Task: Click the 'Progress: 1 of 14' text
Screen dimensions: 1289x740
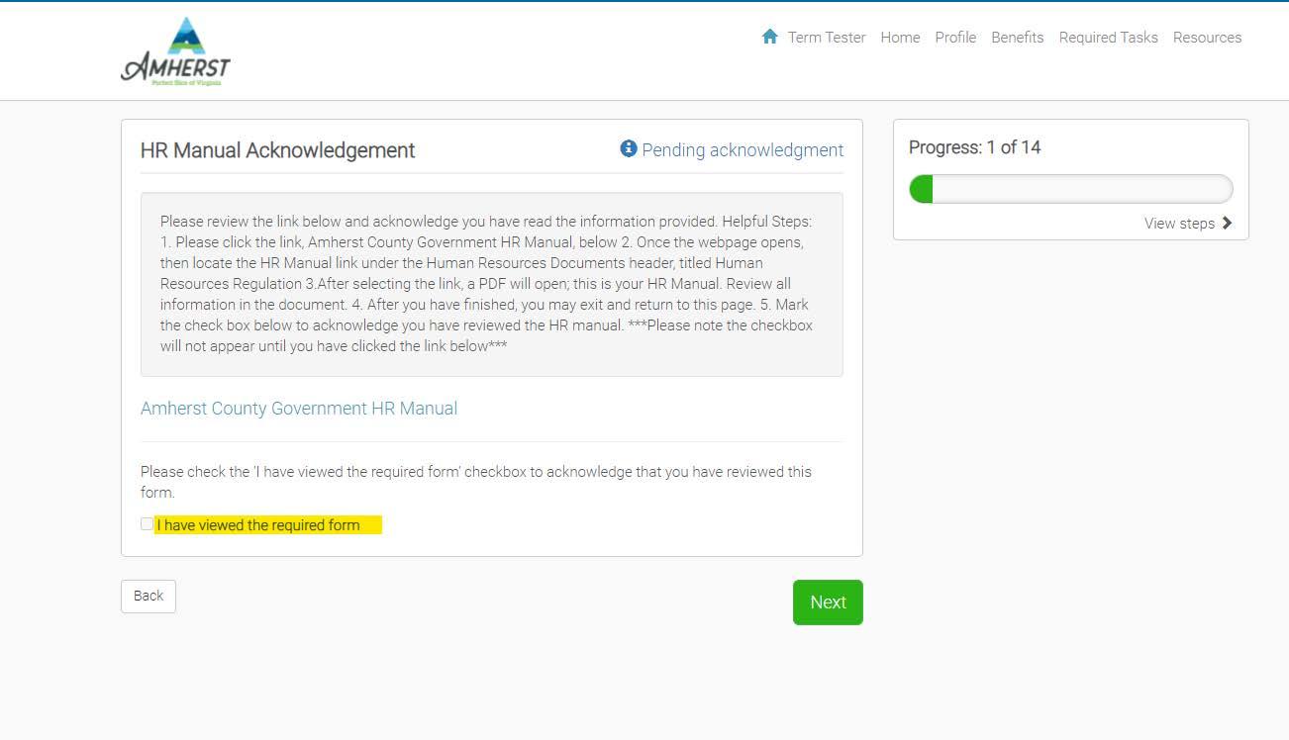Action: click(x=975, y=147)
